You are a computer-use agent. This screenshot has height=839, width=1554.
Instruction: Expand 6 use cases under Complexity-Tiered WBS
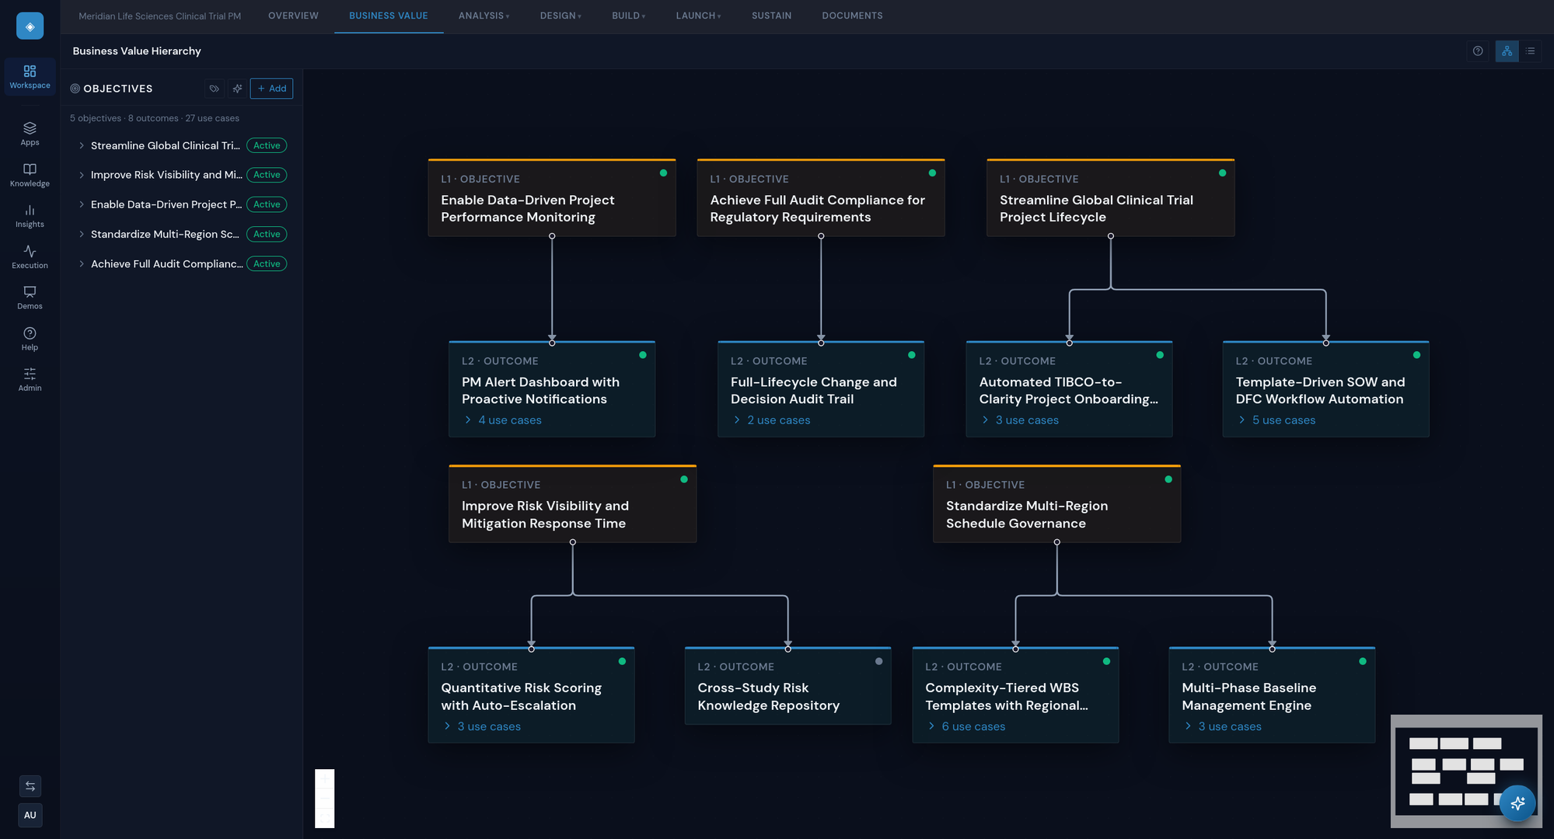(966, 726)
